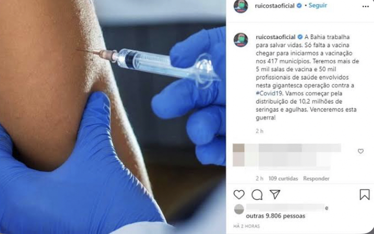Click the vaccine syringe photo

(113, 117)
